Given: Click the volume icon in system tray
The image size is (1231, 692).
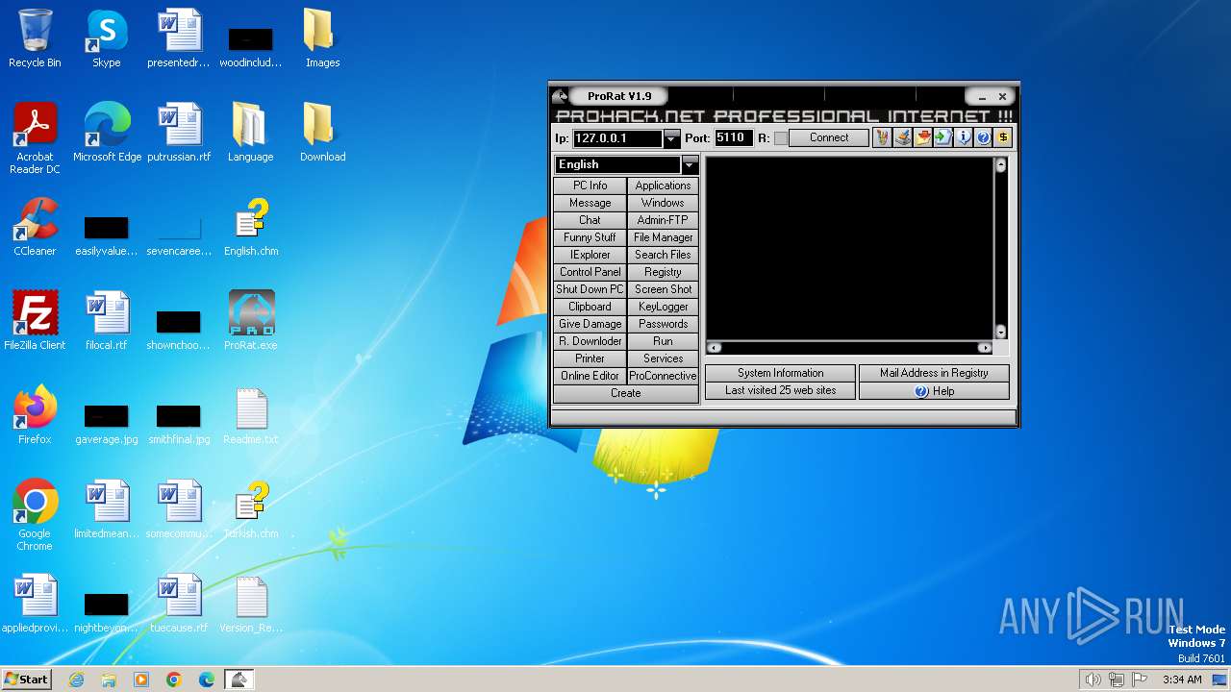Looking at the screenshot, I should coord(1093,680).
